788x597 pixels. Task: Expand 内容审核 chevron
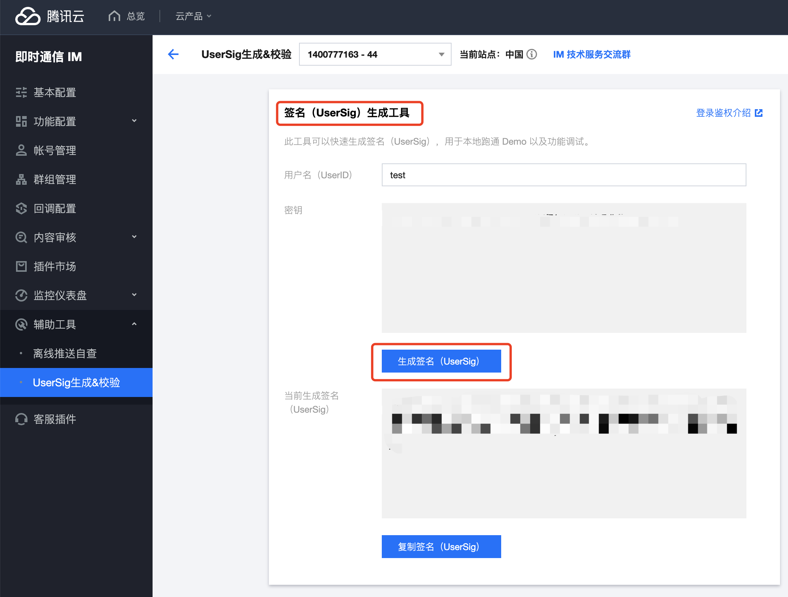(x=134, y=237)
